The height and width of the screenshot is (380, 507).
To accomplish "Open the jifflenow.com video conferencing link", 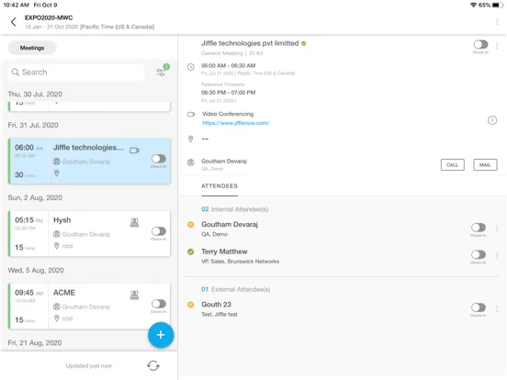I will click(x=235, y=123).
